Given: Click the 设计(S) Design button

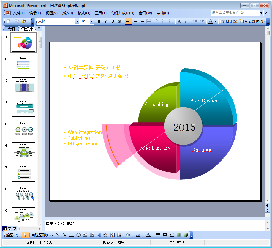Looking at the screenshot, I should pos(229,21).
